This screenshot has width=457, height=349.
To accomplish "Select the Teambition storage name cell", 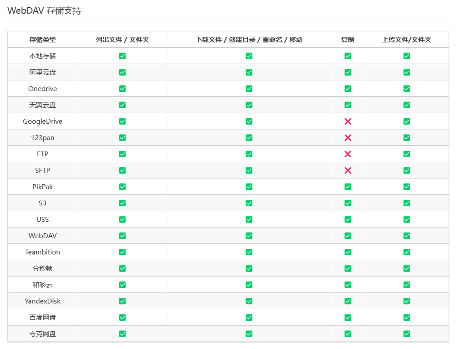I will [x=43, y=252].
